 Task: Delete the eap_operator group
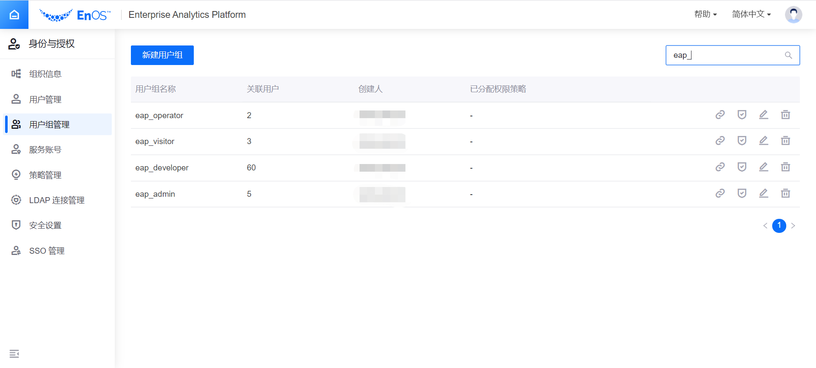[785, 115]
